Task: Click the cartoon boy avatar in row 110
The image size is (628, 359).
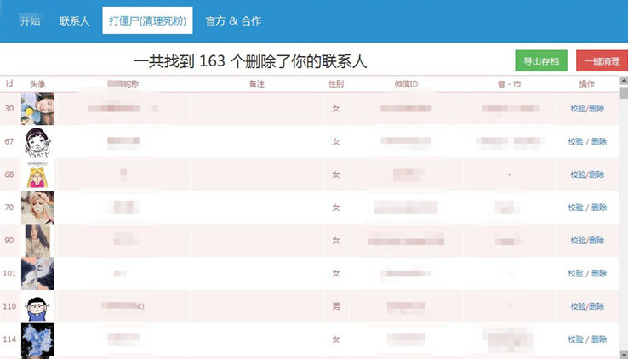Action: [x=37, y=306]
